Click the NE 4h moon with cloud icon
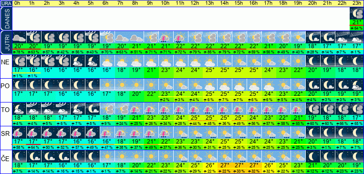 coord(78,61)
